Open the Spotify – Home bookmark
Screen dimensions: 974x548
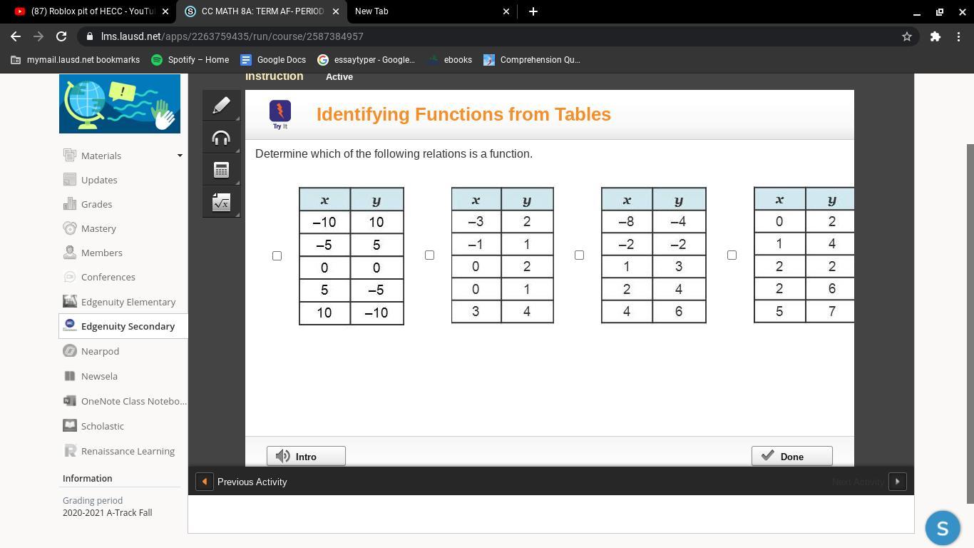coord(190,60)
